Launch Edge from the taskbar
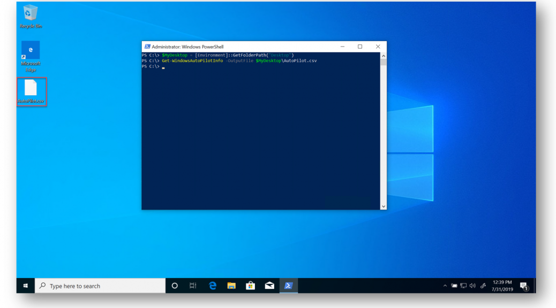Screen dimensions: 556x308 [x=213, y=286]
